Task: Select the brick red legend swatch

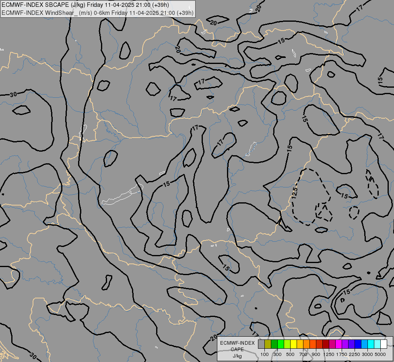Action: pyautogui.click(x=320, y=344)
